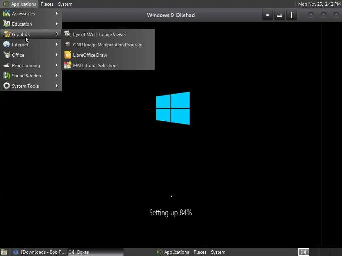Image resolution: width=342 pixels, height=256 pixels.
Task: Click the Boxes tray icon on the bottom right
Action: [303, 252]
